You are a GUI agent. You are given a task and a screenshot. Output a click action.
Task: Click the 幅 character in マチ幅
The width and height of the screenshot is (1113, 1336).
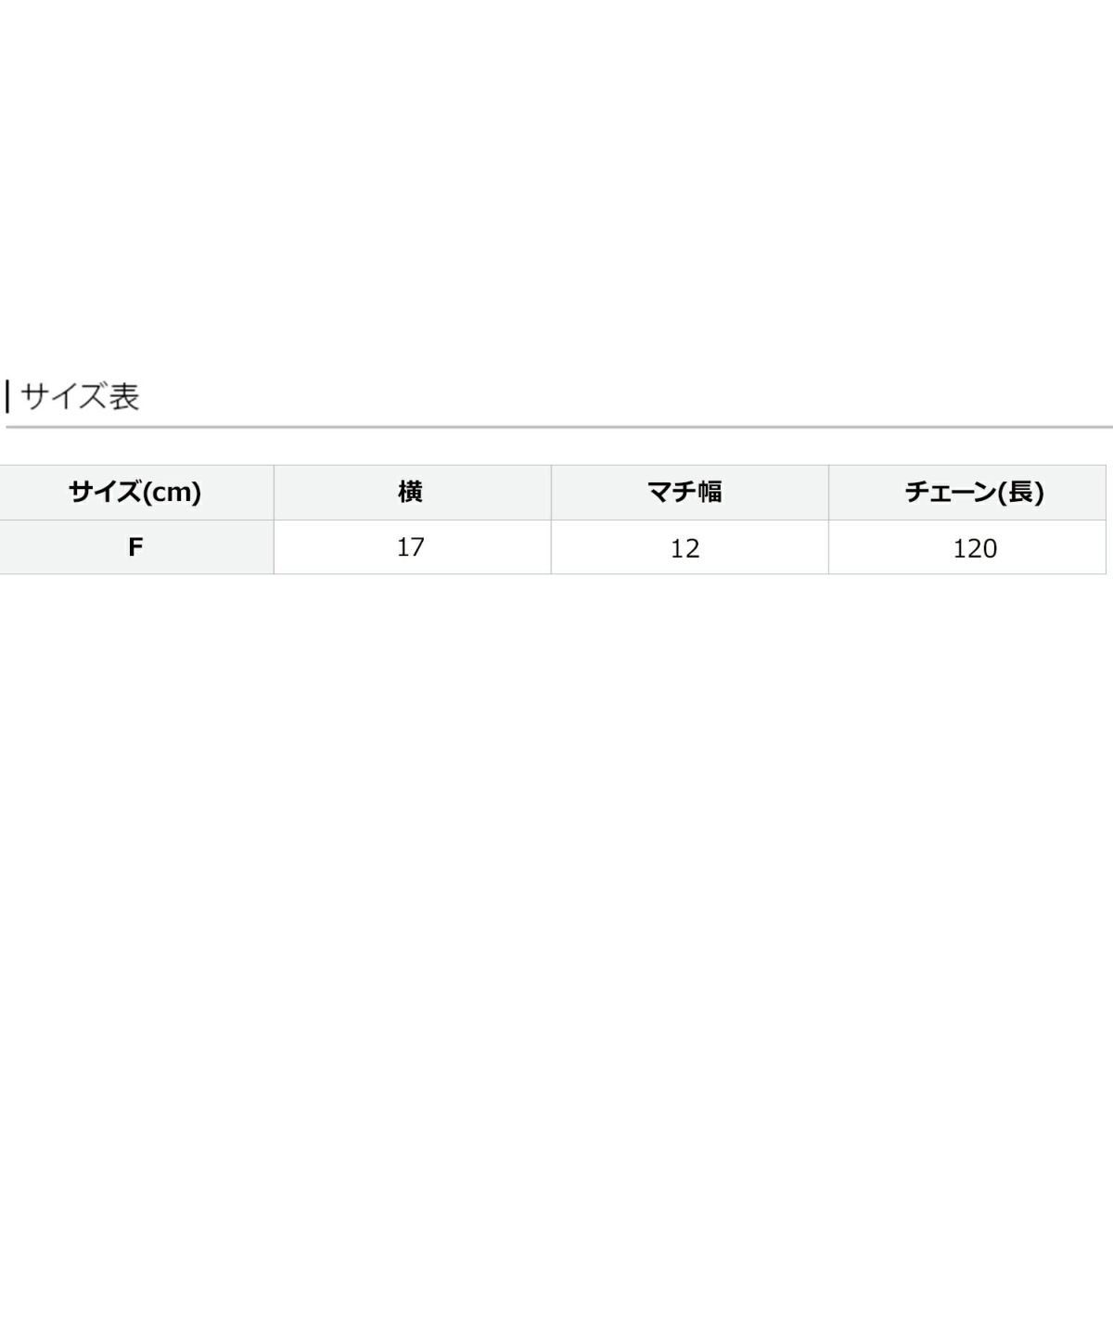click(x=710, y=492)
